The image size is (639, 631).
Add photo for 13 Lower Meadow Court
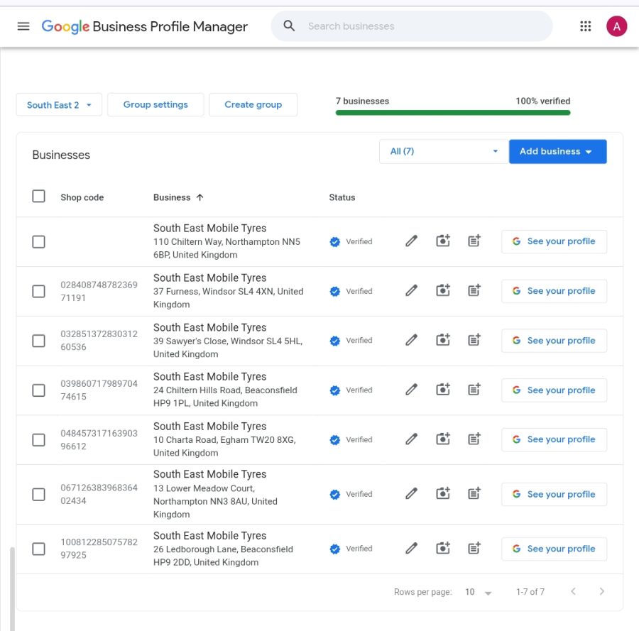(x=443, y=494)
